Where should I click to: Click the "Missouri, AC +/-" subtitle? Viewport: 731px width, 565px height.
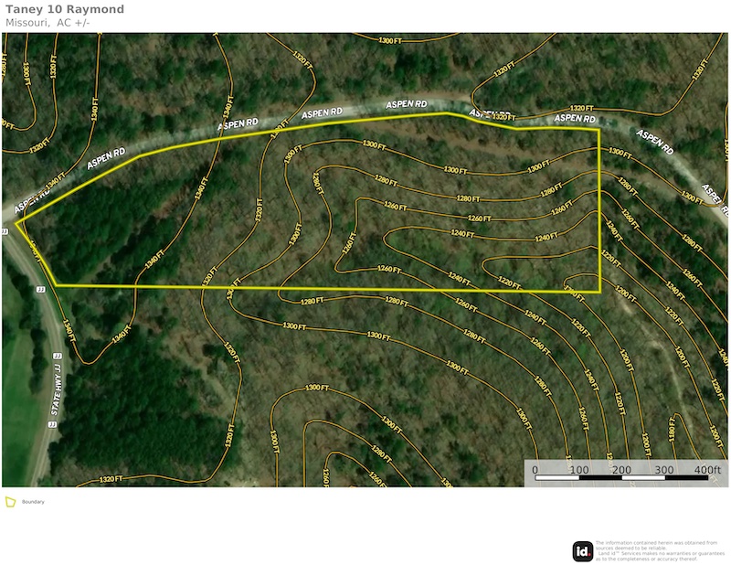pyautogui.click(x=48, y=23)
